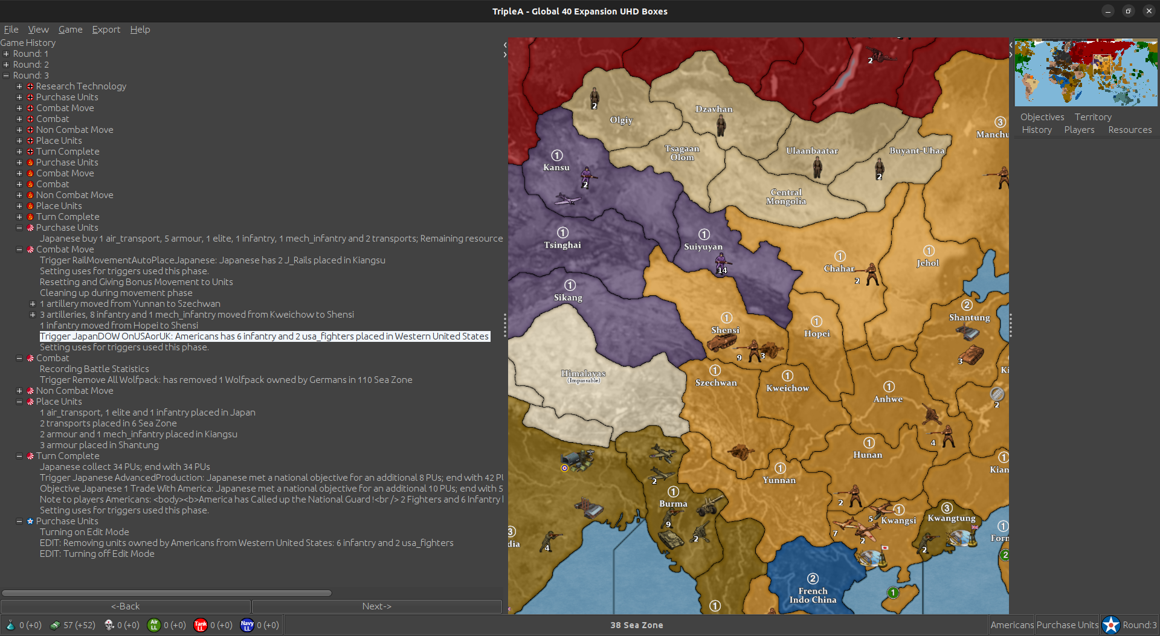Expand history panel using right arrow
This screenshot has height=636, width=1160.
[505, 55]
